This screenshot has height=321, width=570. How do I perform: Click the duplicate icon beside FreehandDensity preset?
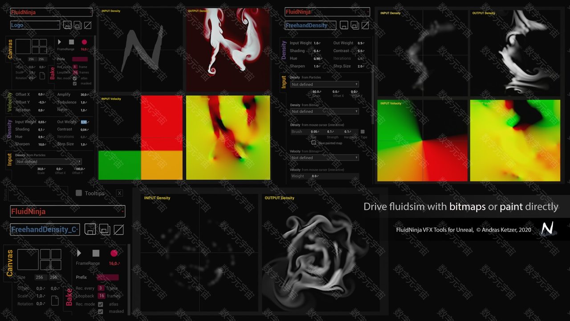pos(355,25)
